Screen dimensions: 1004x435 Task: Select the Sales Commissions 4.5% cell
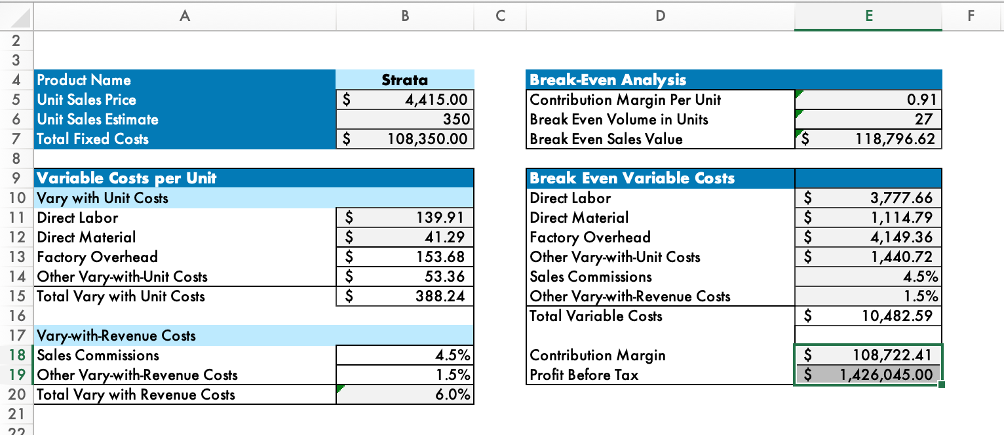(404, 355)
